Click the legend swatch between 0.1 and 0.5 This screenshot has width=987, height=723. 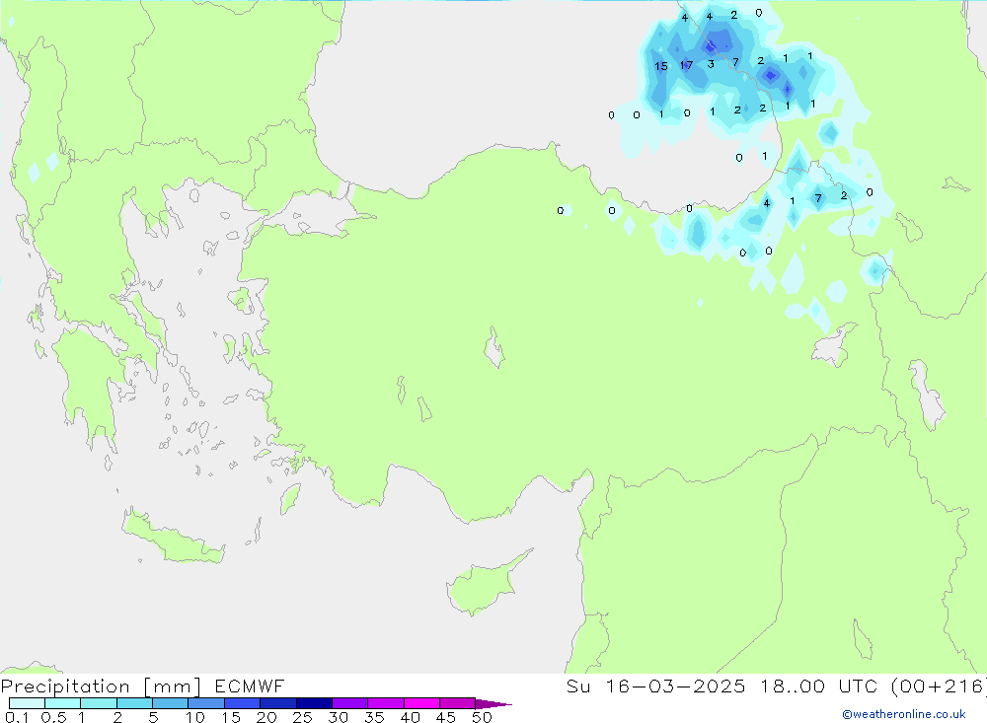27,703
